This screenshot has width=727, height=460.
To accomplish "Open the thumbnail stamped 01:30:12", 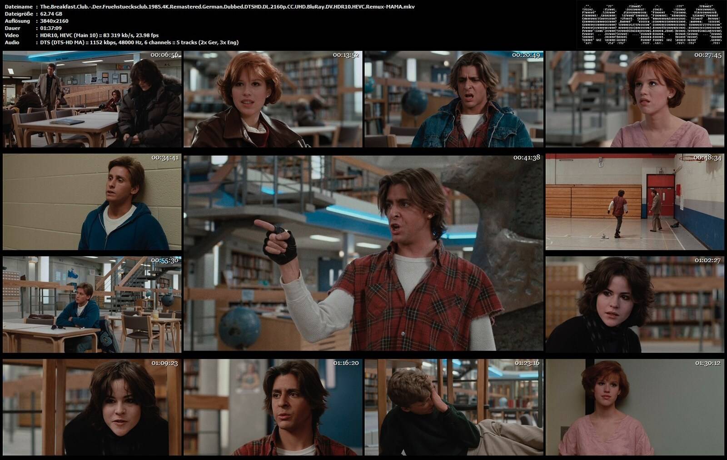I will click(x=635, y=407).
